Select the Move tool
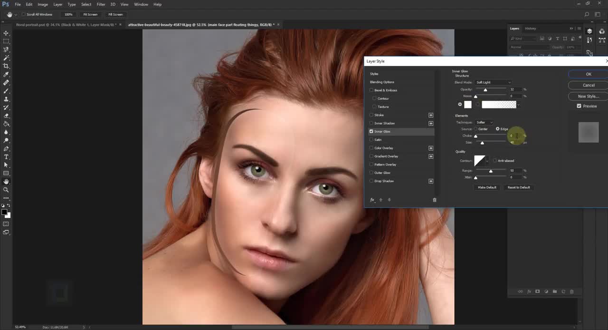Image resolution: width=608 pixels, height=330 pixels. (6, 33)
